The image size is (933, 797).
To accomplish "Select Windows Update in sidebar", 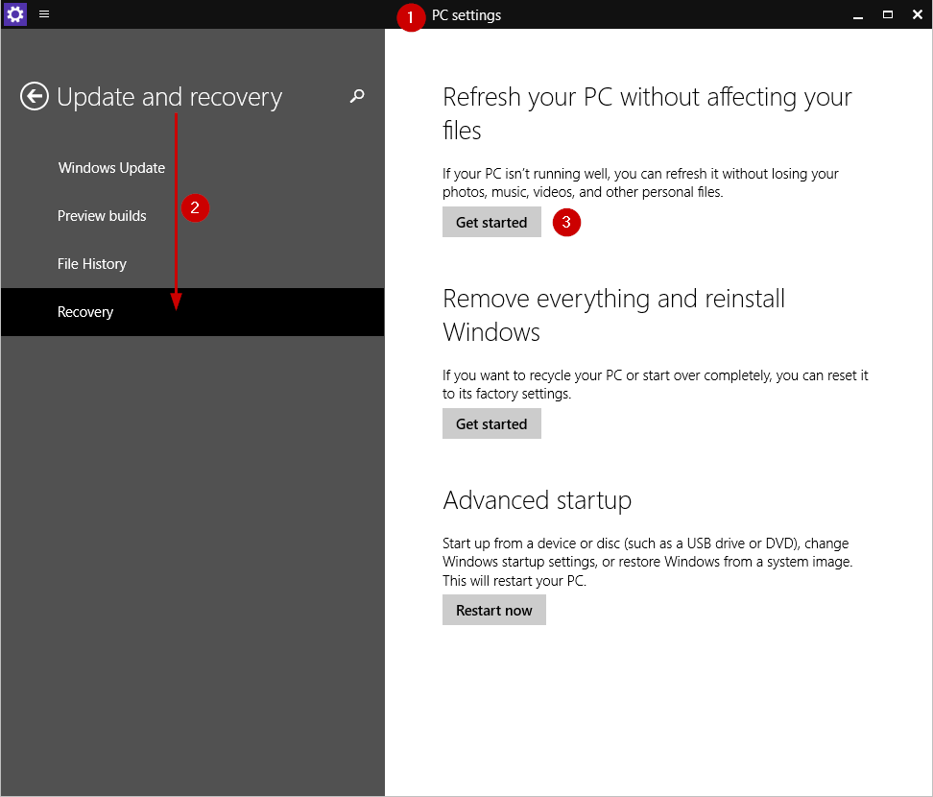I will tap(111, 168).
